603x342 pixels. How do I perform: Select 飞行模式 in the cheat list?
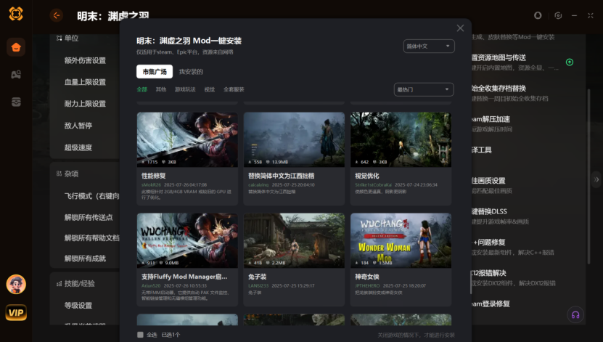tap(92, 196)
